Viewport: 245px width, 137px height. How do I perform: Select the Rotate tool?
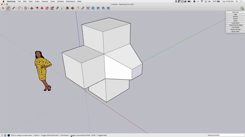[x=47, y=8]
